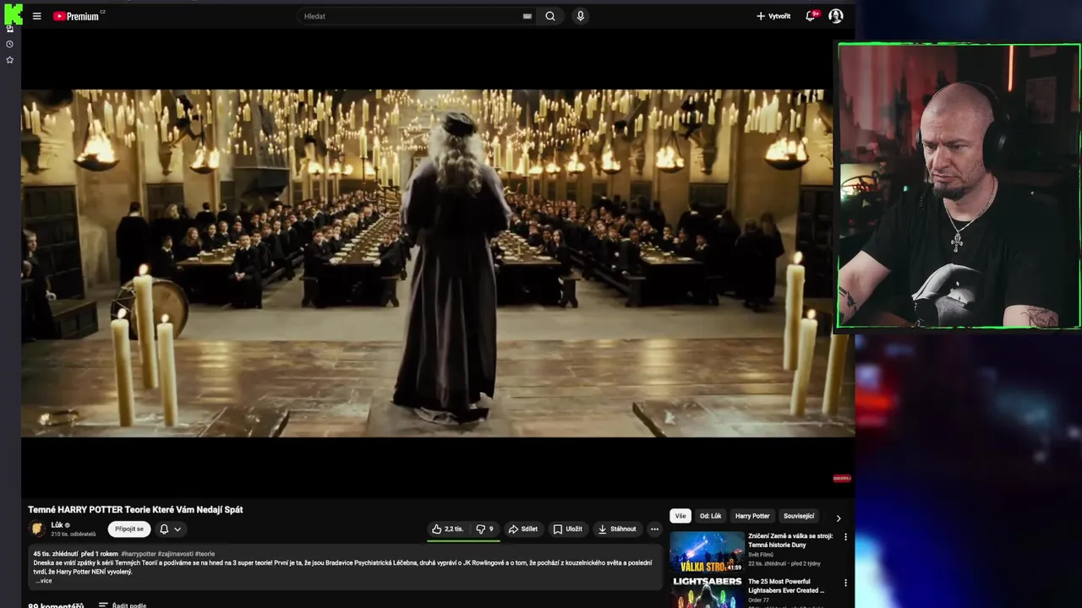The width and height of the screenshot is (1082, 608).
Task: Toggle the channel notification bell
Action: click(x=164, y=529)
